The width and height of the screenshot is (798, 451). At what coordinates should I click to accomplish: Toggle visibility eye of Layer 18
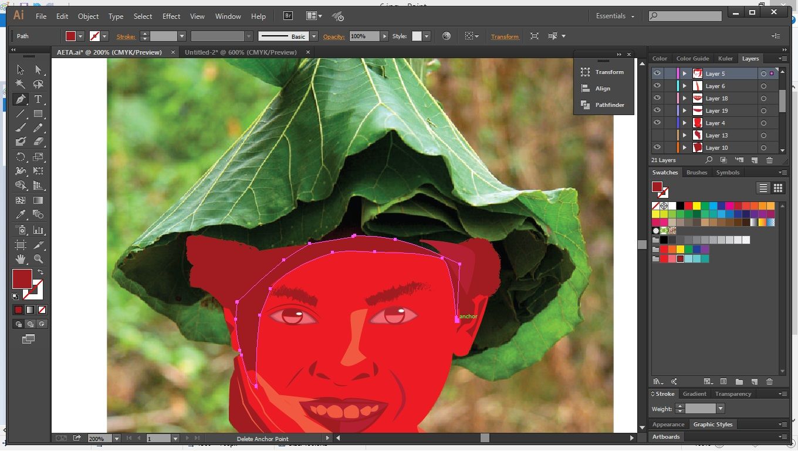[657, 98]
